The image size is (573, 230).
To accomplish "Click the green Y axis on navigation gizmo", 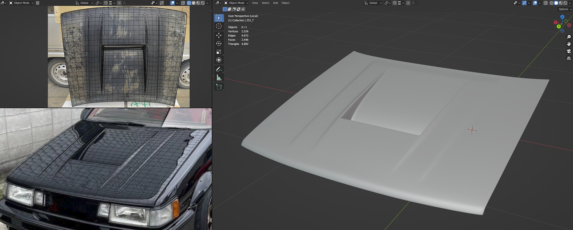I will [x=559, y=27].
